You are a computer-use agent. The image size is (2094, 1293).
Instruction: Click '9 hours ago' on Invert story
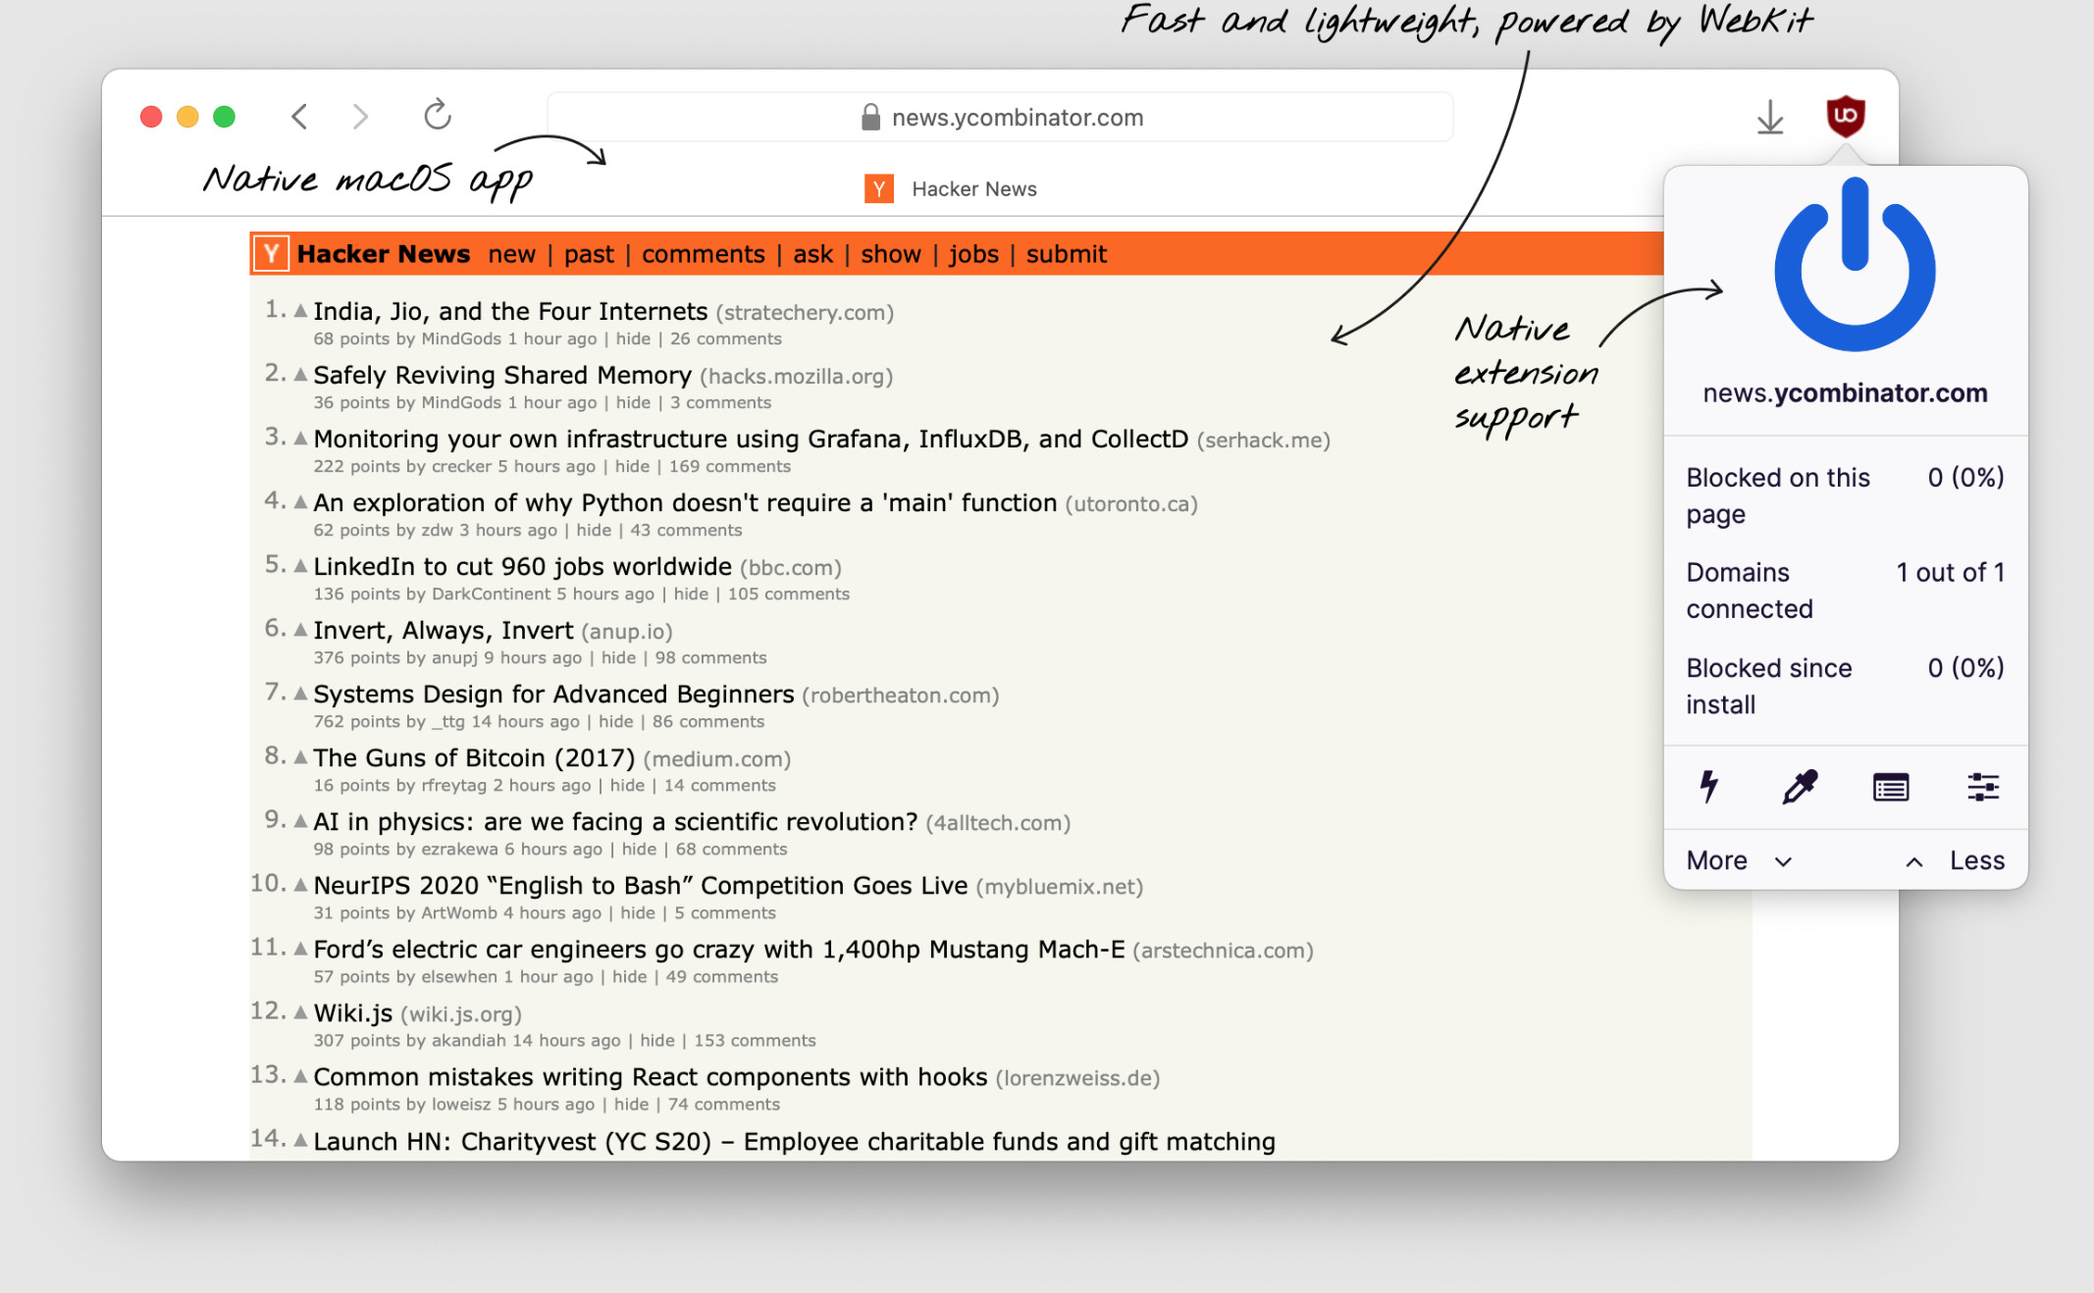click(x=533, y=657)
